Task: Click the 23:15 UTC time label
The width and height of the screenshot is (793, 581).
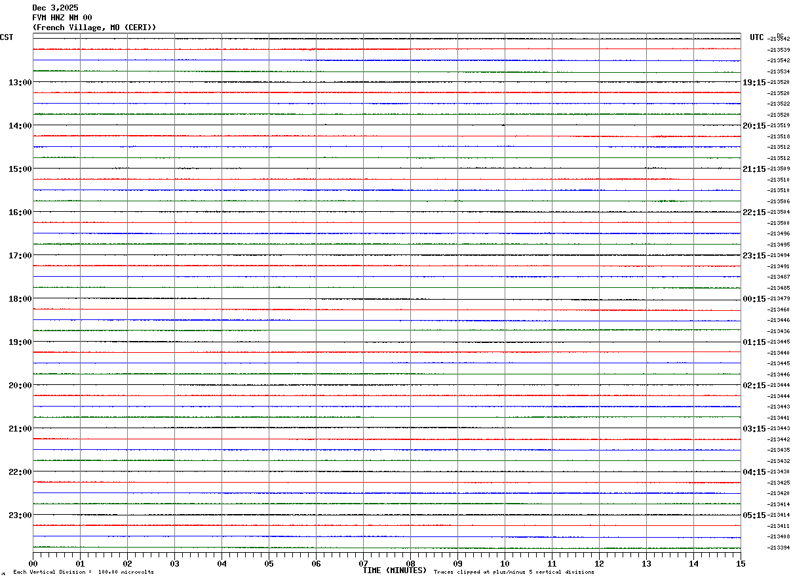Action: pyautogui.click(x=754, y=256)
